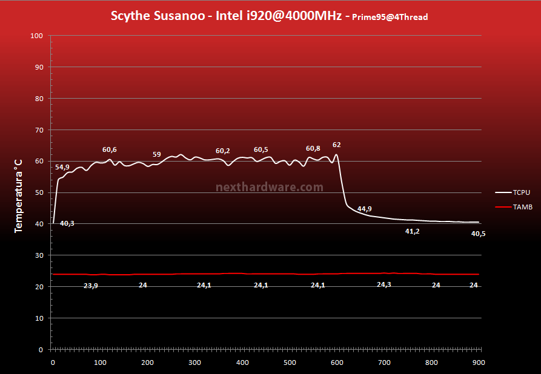Click the "800" horizontal axis label
The width and height of the screenshot is (541, 374).
[x=431, y=363]
